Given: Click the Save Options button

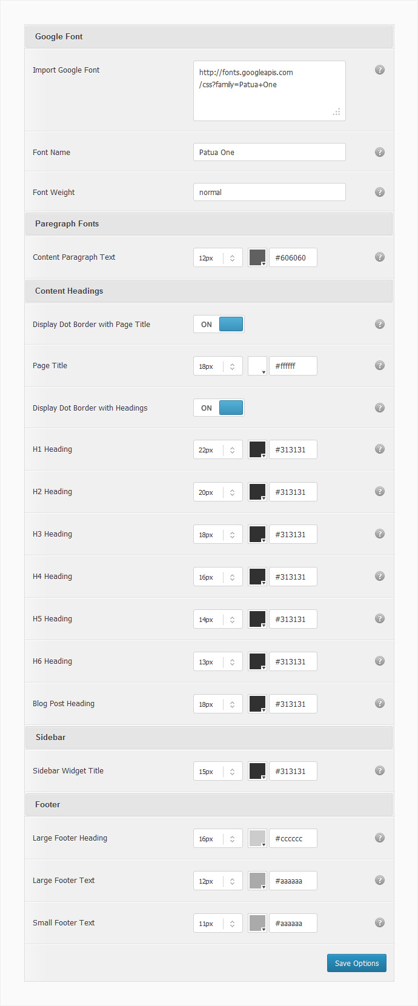Looking at the screenshot, I should (357, 963).
